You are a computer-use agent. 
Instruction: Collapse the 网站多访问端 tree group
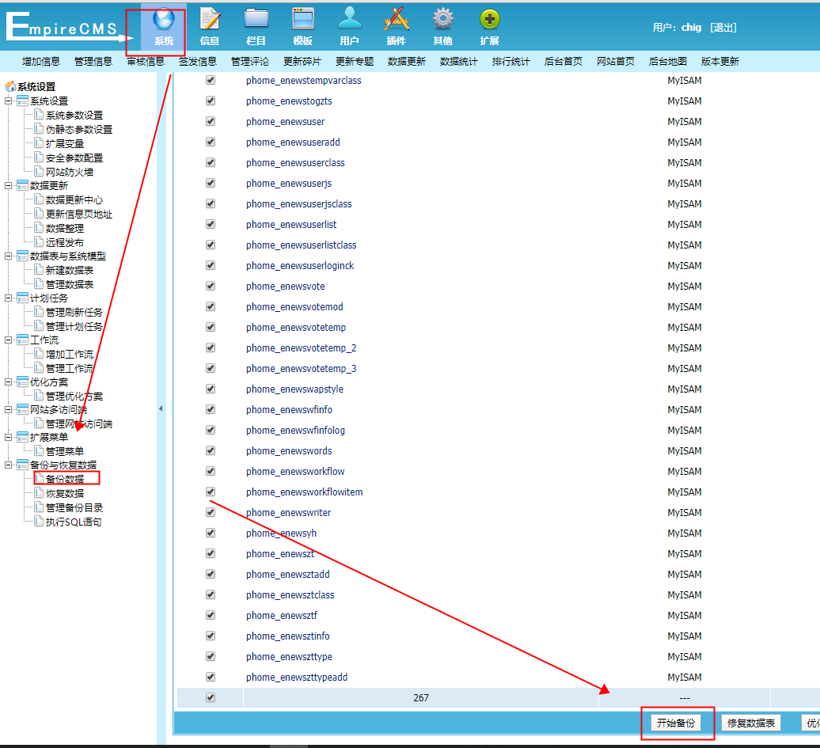(9, 409)
